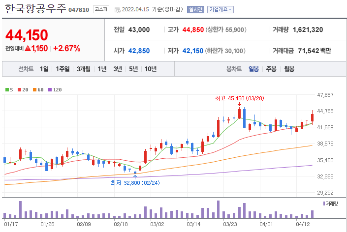Click the low price 42,150
Image resolution: width=347 pixels, height=232 pixels.
coord(193,51)
